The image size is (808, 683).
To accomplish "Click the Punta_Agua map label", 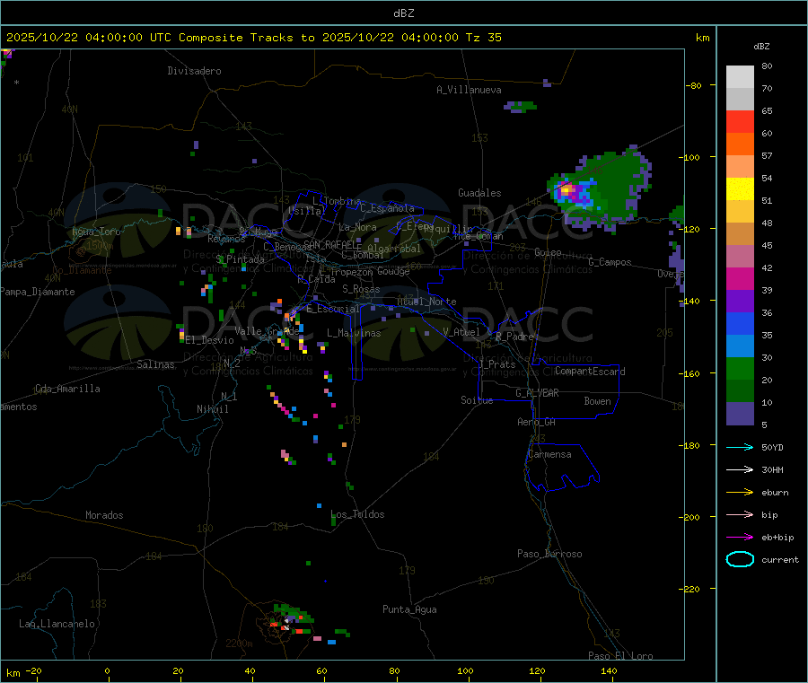I will coord(409,609).
